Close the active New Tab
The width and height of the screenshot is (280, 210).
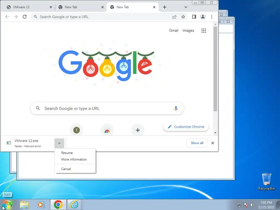coord(154,7)
